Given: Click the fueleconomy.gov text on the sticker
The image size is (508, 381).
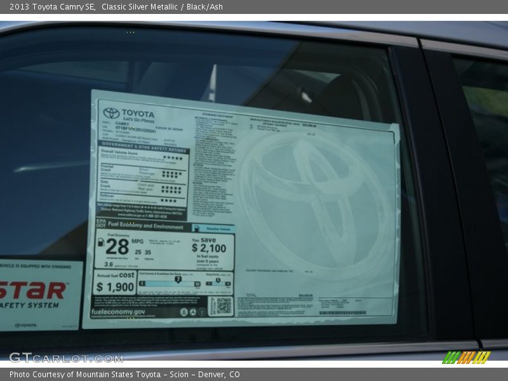Looking at the screenshot, I should (x=118, y=312).
